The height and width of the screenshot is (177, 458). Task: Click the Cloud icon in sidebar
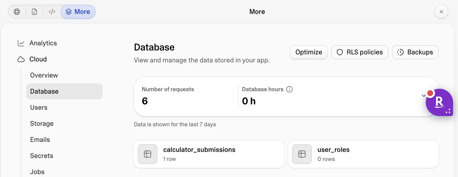point(21,59)
